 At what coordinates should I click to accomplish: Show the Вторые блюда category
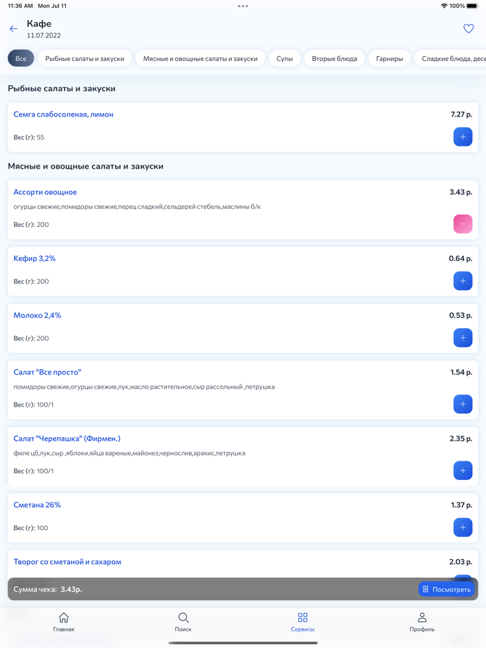click(334, 59)
